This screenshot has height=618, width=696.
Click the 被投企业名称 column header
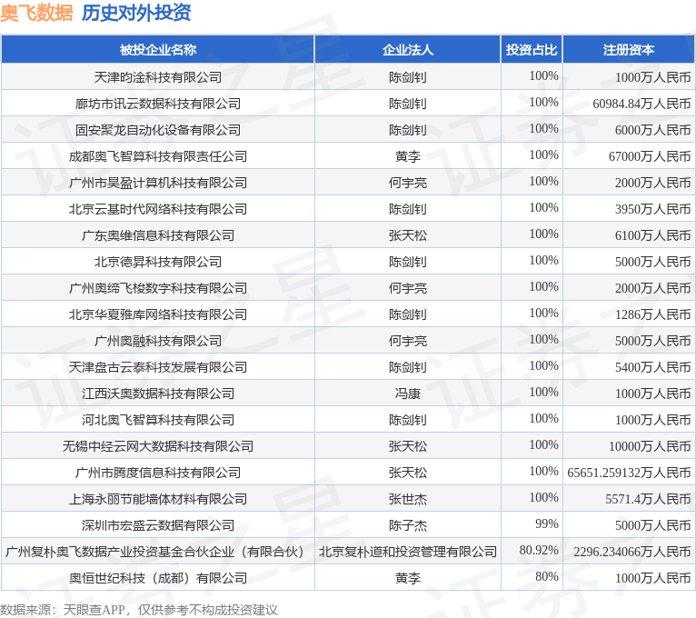coord(158,50)
